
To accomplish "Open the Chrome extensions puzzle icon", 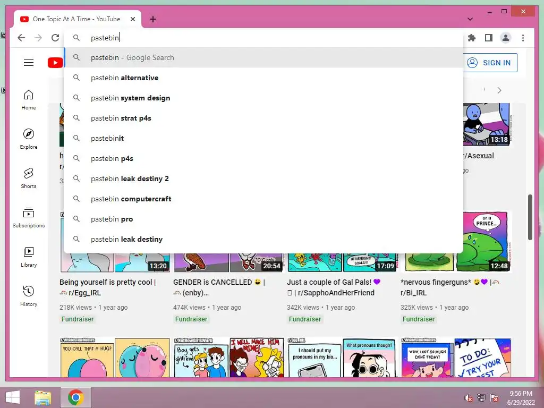I will [x=472, y=38].
